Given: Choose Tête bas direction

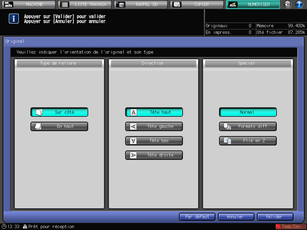Looking at the screenshot, I should [154, 140].
